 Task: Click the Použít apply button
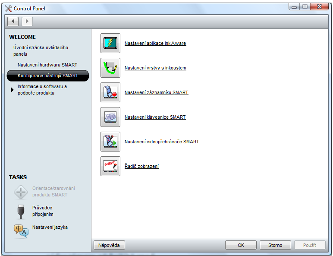[310, 245]
